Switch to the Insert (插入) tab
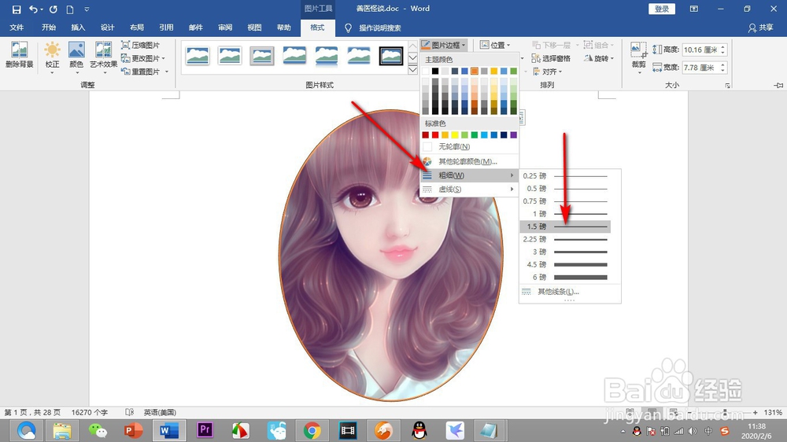Viewport: 787px width, 442px height. [x=78, y=28]
